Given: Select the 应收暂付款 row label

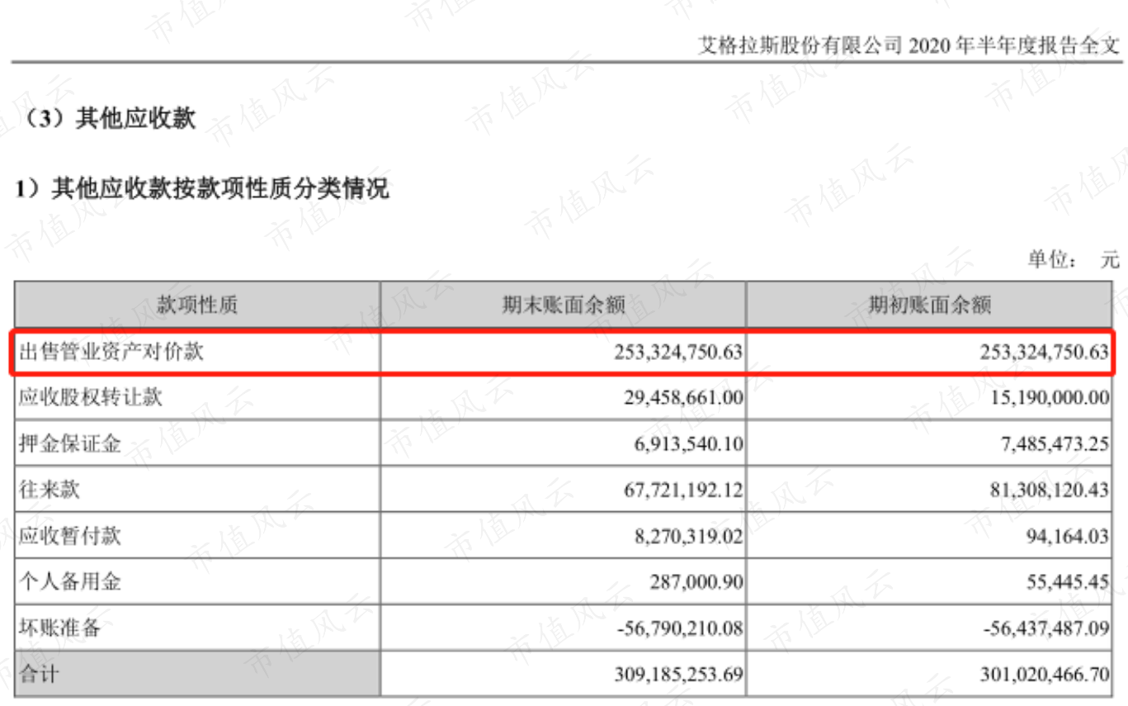Looking at the screenshot, I should [x=70, y=536].
